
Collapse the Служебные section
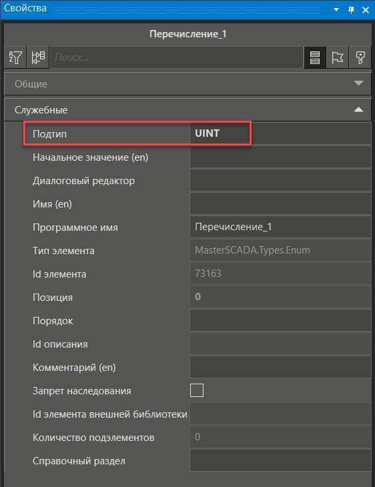point(187,109)
